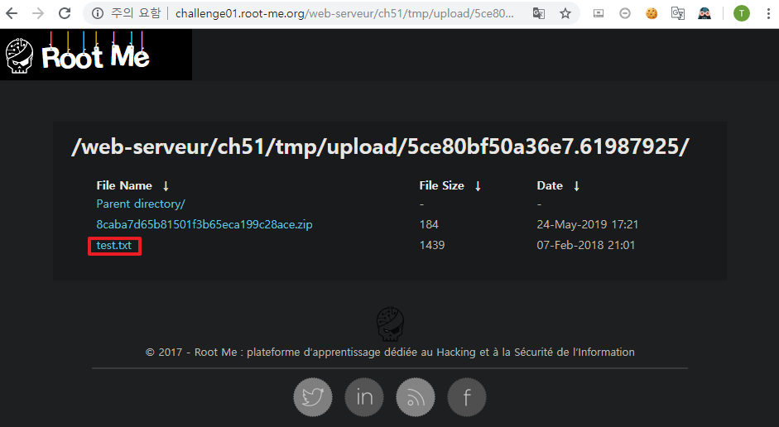Image resolution: width=779 pixels, height=427 pixels.
Task: Click the date 07-Feb-2018 21:01
Action: pos(586,245)
